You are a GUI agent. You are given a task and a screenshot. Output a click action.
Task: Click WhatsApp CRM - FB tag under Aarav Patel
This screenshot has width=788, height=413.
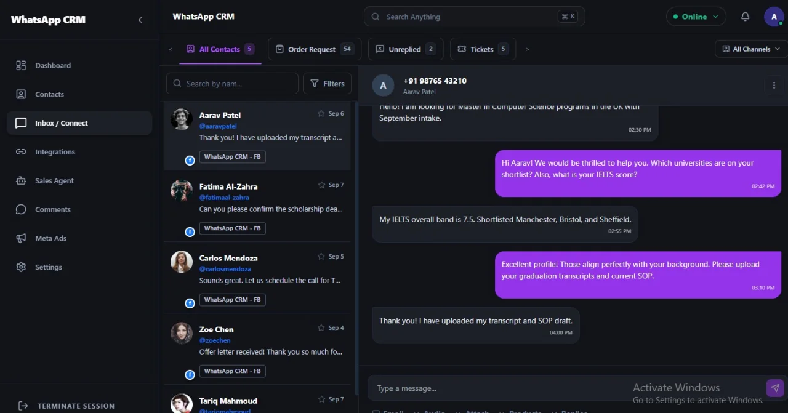233,157
